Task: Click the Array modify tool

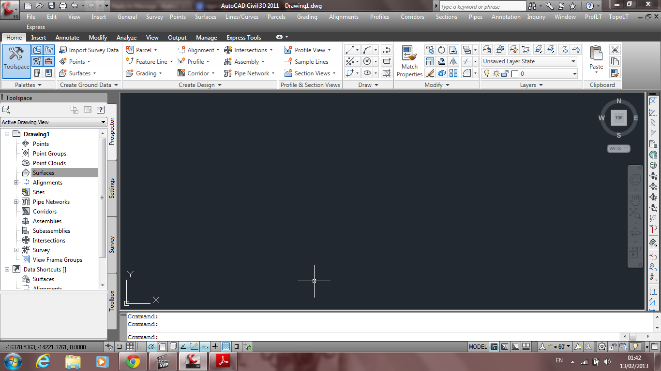Action: tap(453, 73)
